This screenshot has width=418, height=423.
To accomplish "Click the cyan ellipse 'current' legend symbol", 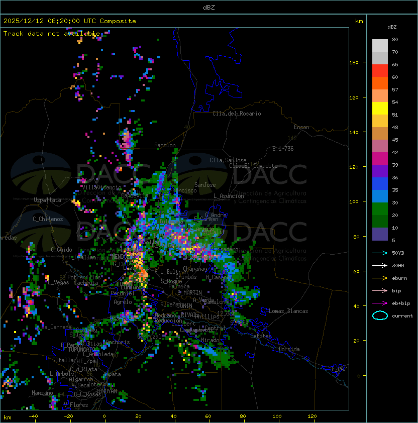I will point(380,315).
